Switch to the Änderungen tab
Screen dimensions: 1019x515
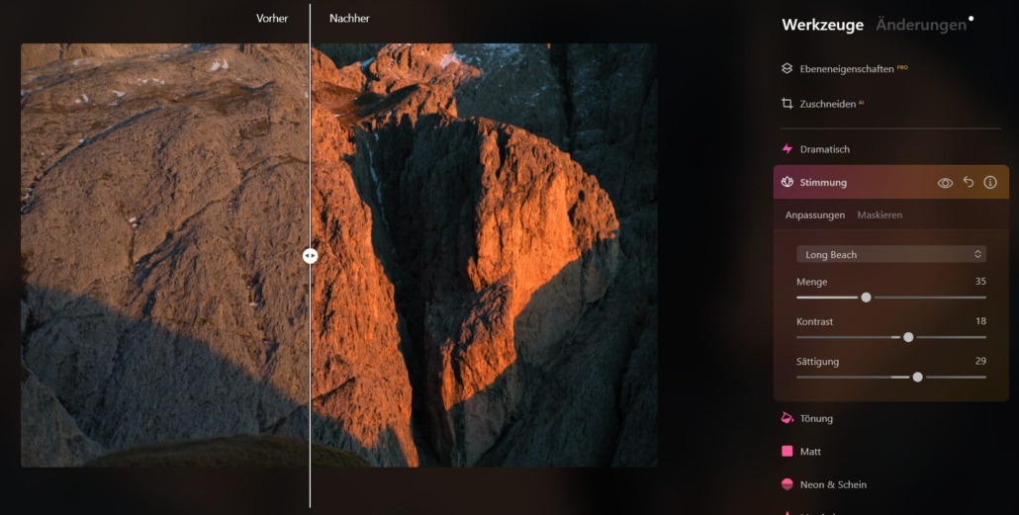[x=920, y=25]
